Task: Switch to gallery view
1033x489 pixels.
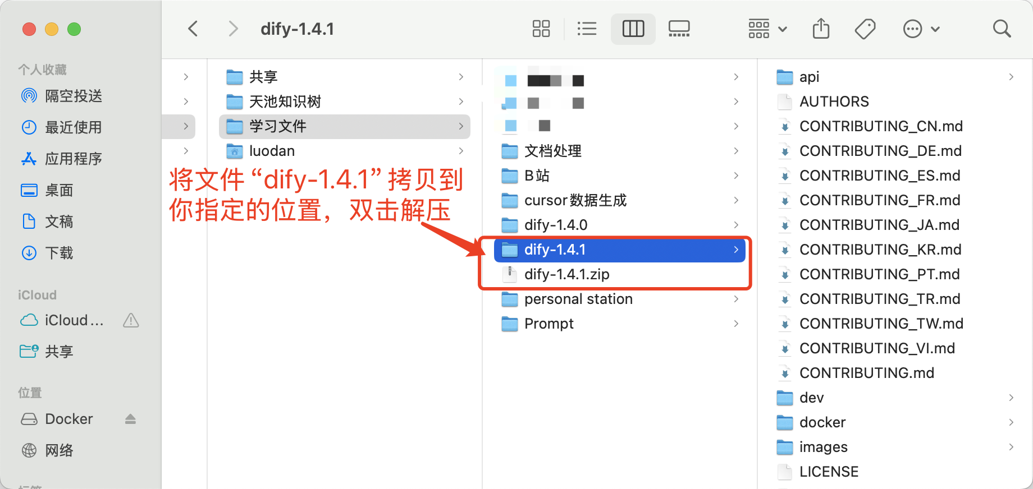Action: tap(679, 29)
